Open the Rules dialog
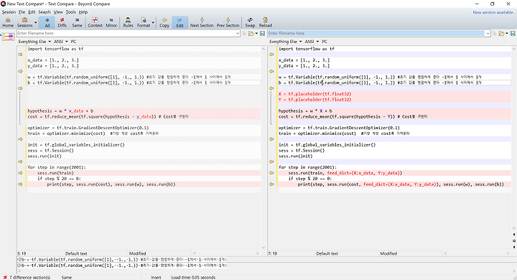The image size is (517, 280). [128, 22]
